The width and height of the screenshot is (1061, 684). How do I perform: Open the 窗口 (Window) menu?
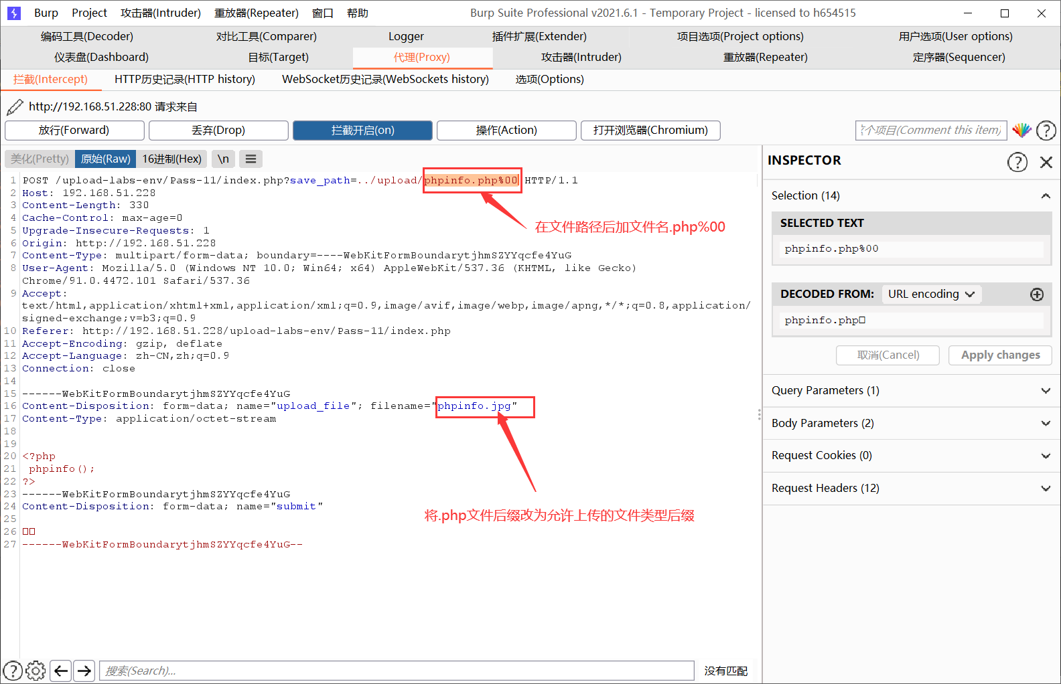323,13
